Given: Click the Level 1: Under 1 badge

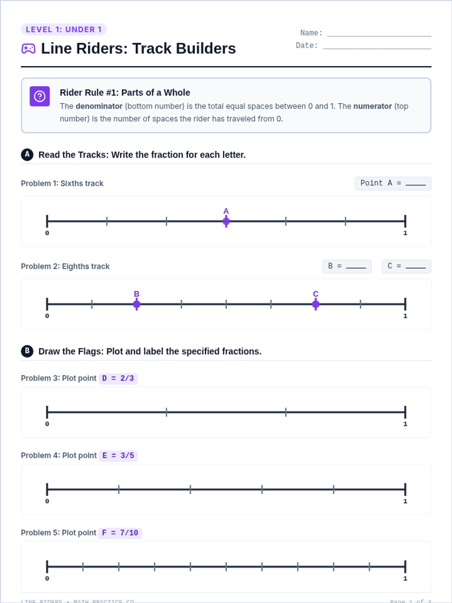Looking at the screenshot, I should (64, 29).
